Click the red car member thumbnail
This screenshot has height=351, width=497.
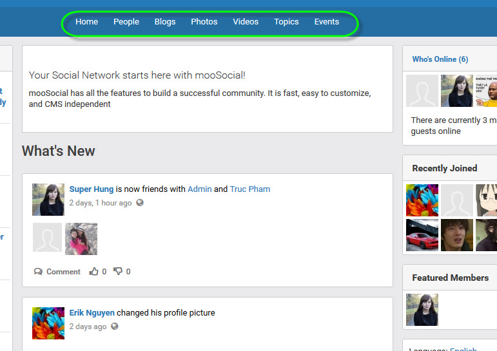coord(422,235)
